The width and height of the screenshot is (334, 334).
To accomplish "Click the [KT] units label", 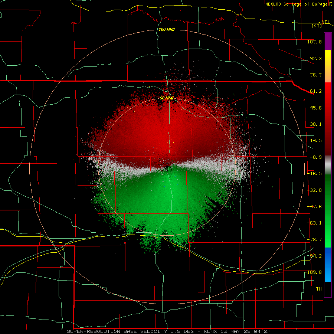I will coord(317,26).
